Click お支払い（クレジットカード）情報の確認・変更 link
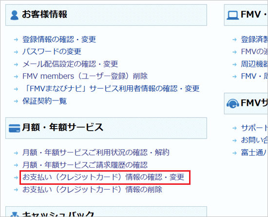268x217 pixels. pos(103,177)
